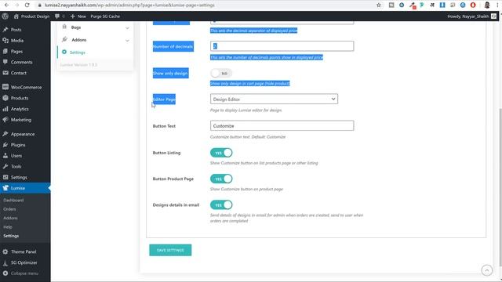Toggle Button Product Page switch
502x282 pixels.
pos(221,179)
